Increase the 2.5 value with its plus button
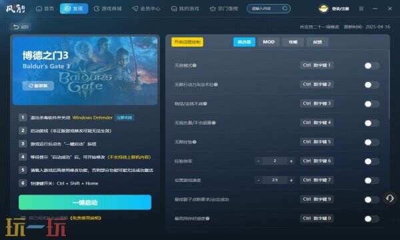400x240 pixels. click(x=291, y=180)
